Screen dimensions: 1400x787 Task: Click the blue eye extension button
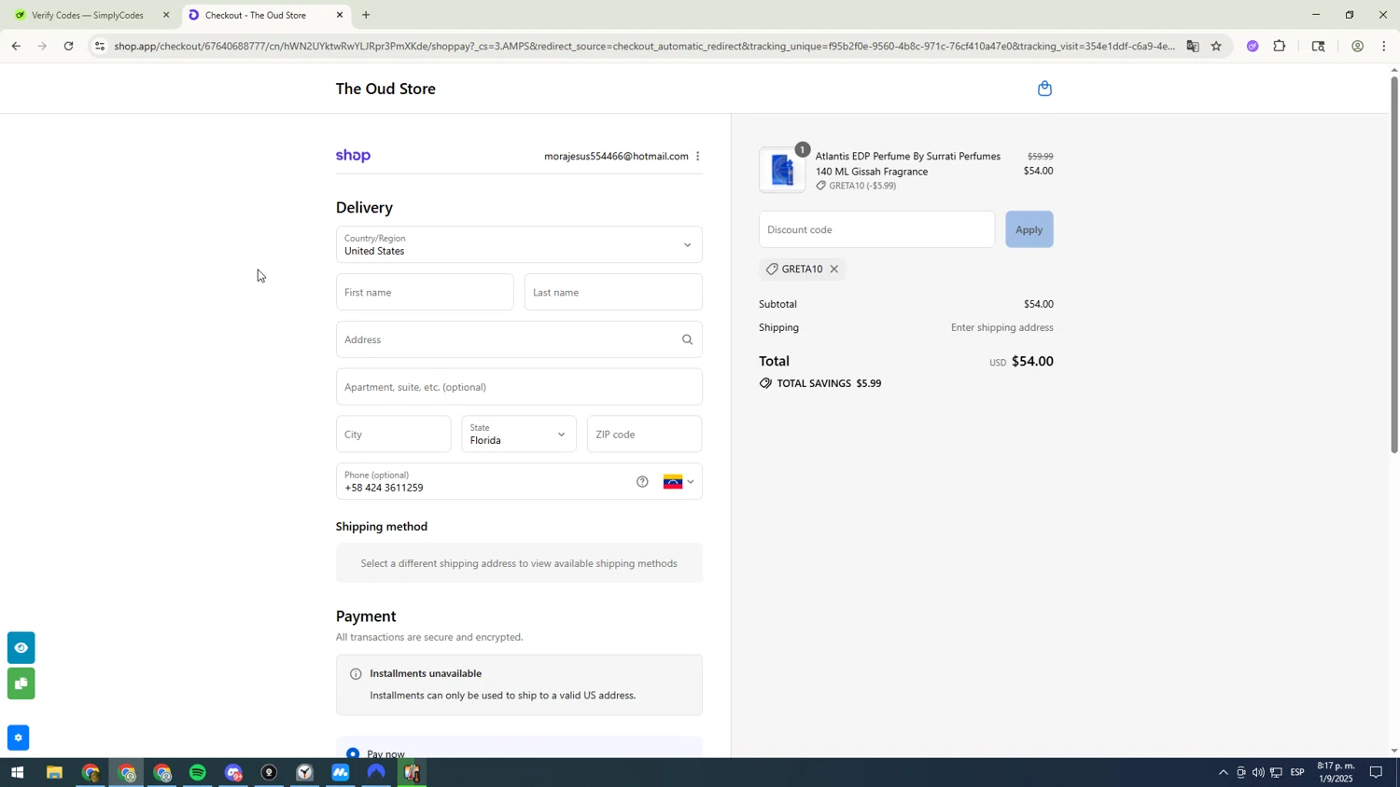(21, 648)
